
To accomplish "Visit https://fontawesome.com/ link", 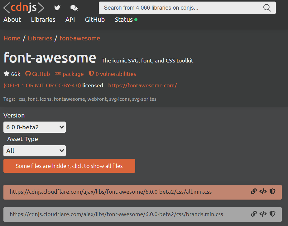I will [x=142, y=85].
